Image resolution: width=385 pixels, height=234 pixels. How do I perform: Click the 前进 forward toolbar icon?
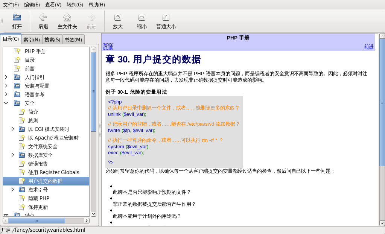pyautogui.click(x=91, y=17)
